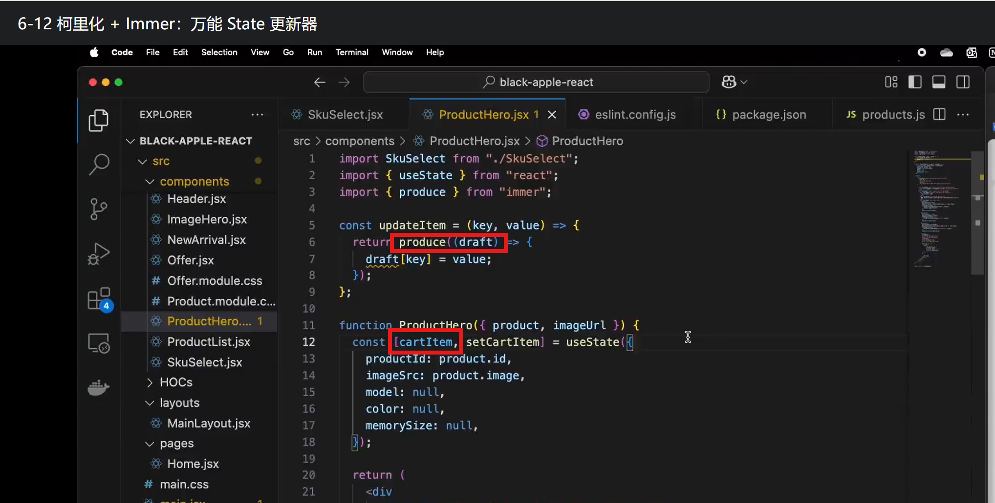Open Home.jsx in the explorer
Screen dimensions: 995x503
tap(193, 464)
